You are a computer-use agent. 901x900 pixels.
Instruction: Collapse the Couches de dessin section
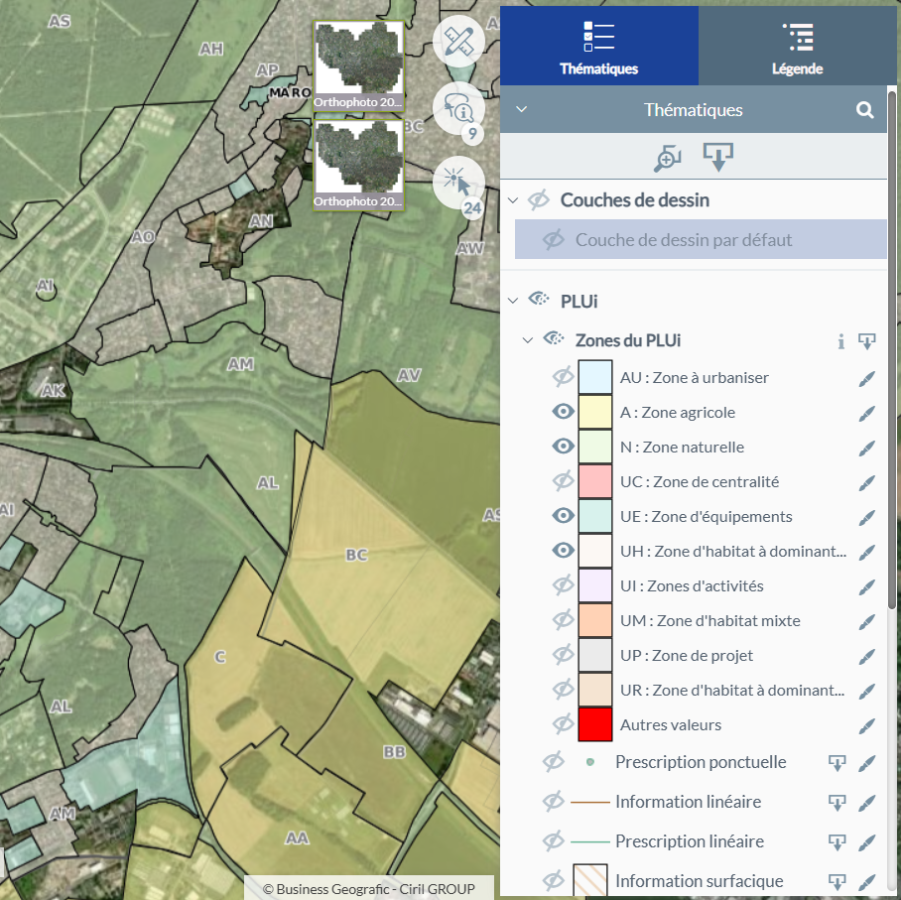click(513, 200)
